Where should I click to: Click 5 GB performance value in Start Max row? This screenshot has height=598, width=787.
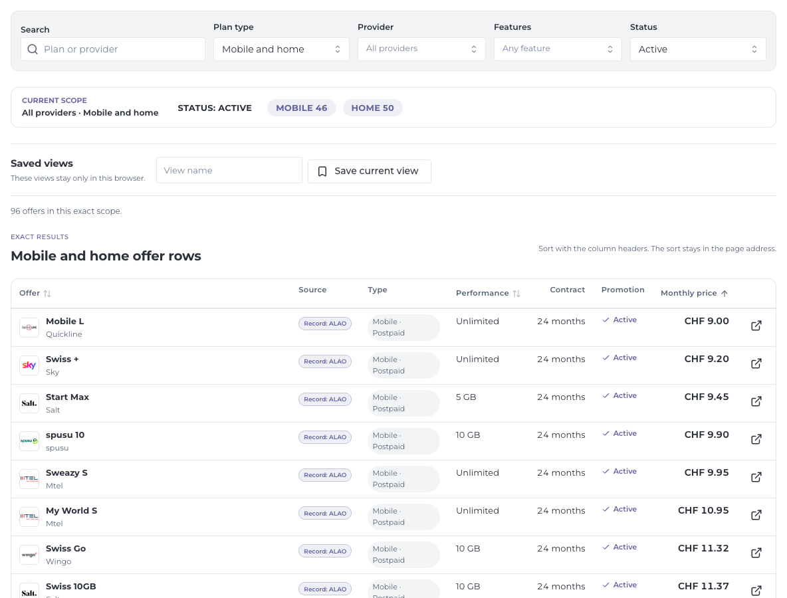[466, 397]
